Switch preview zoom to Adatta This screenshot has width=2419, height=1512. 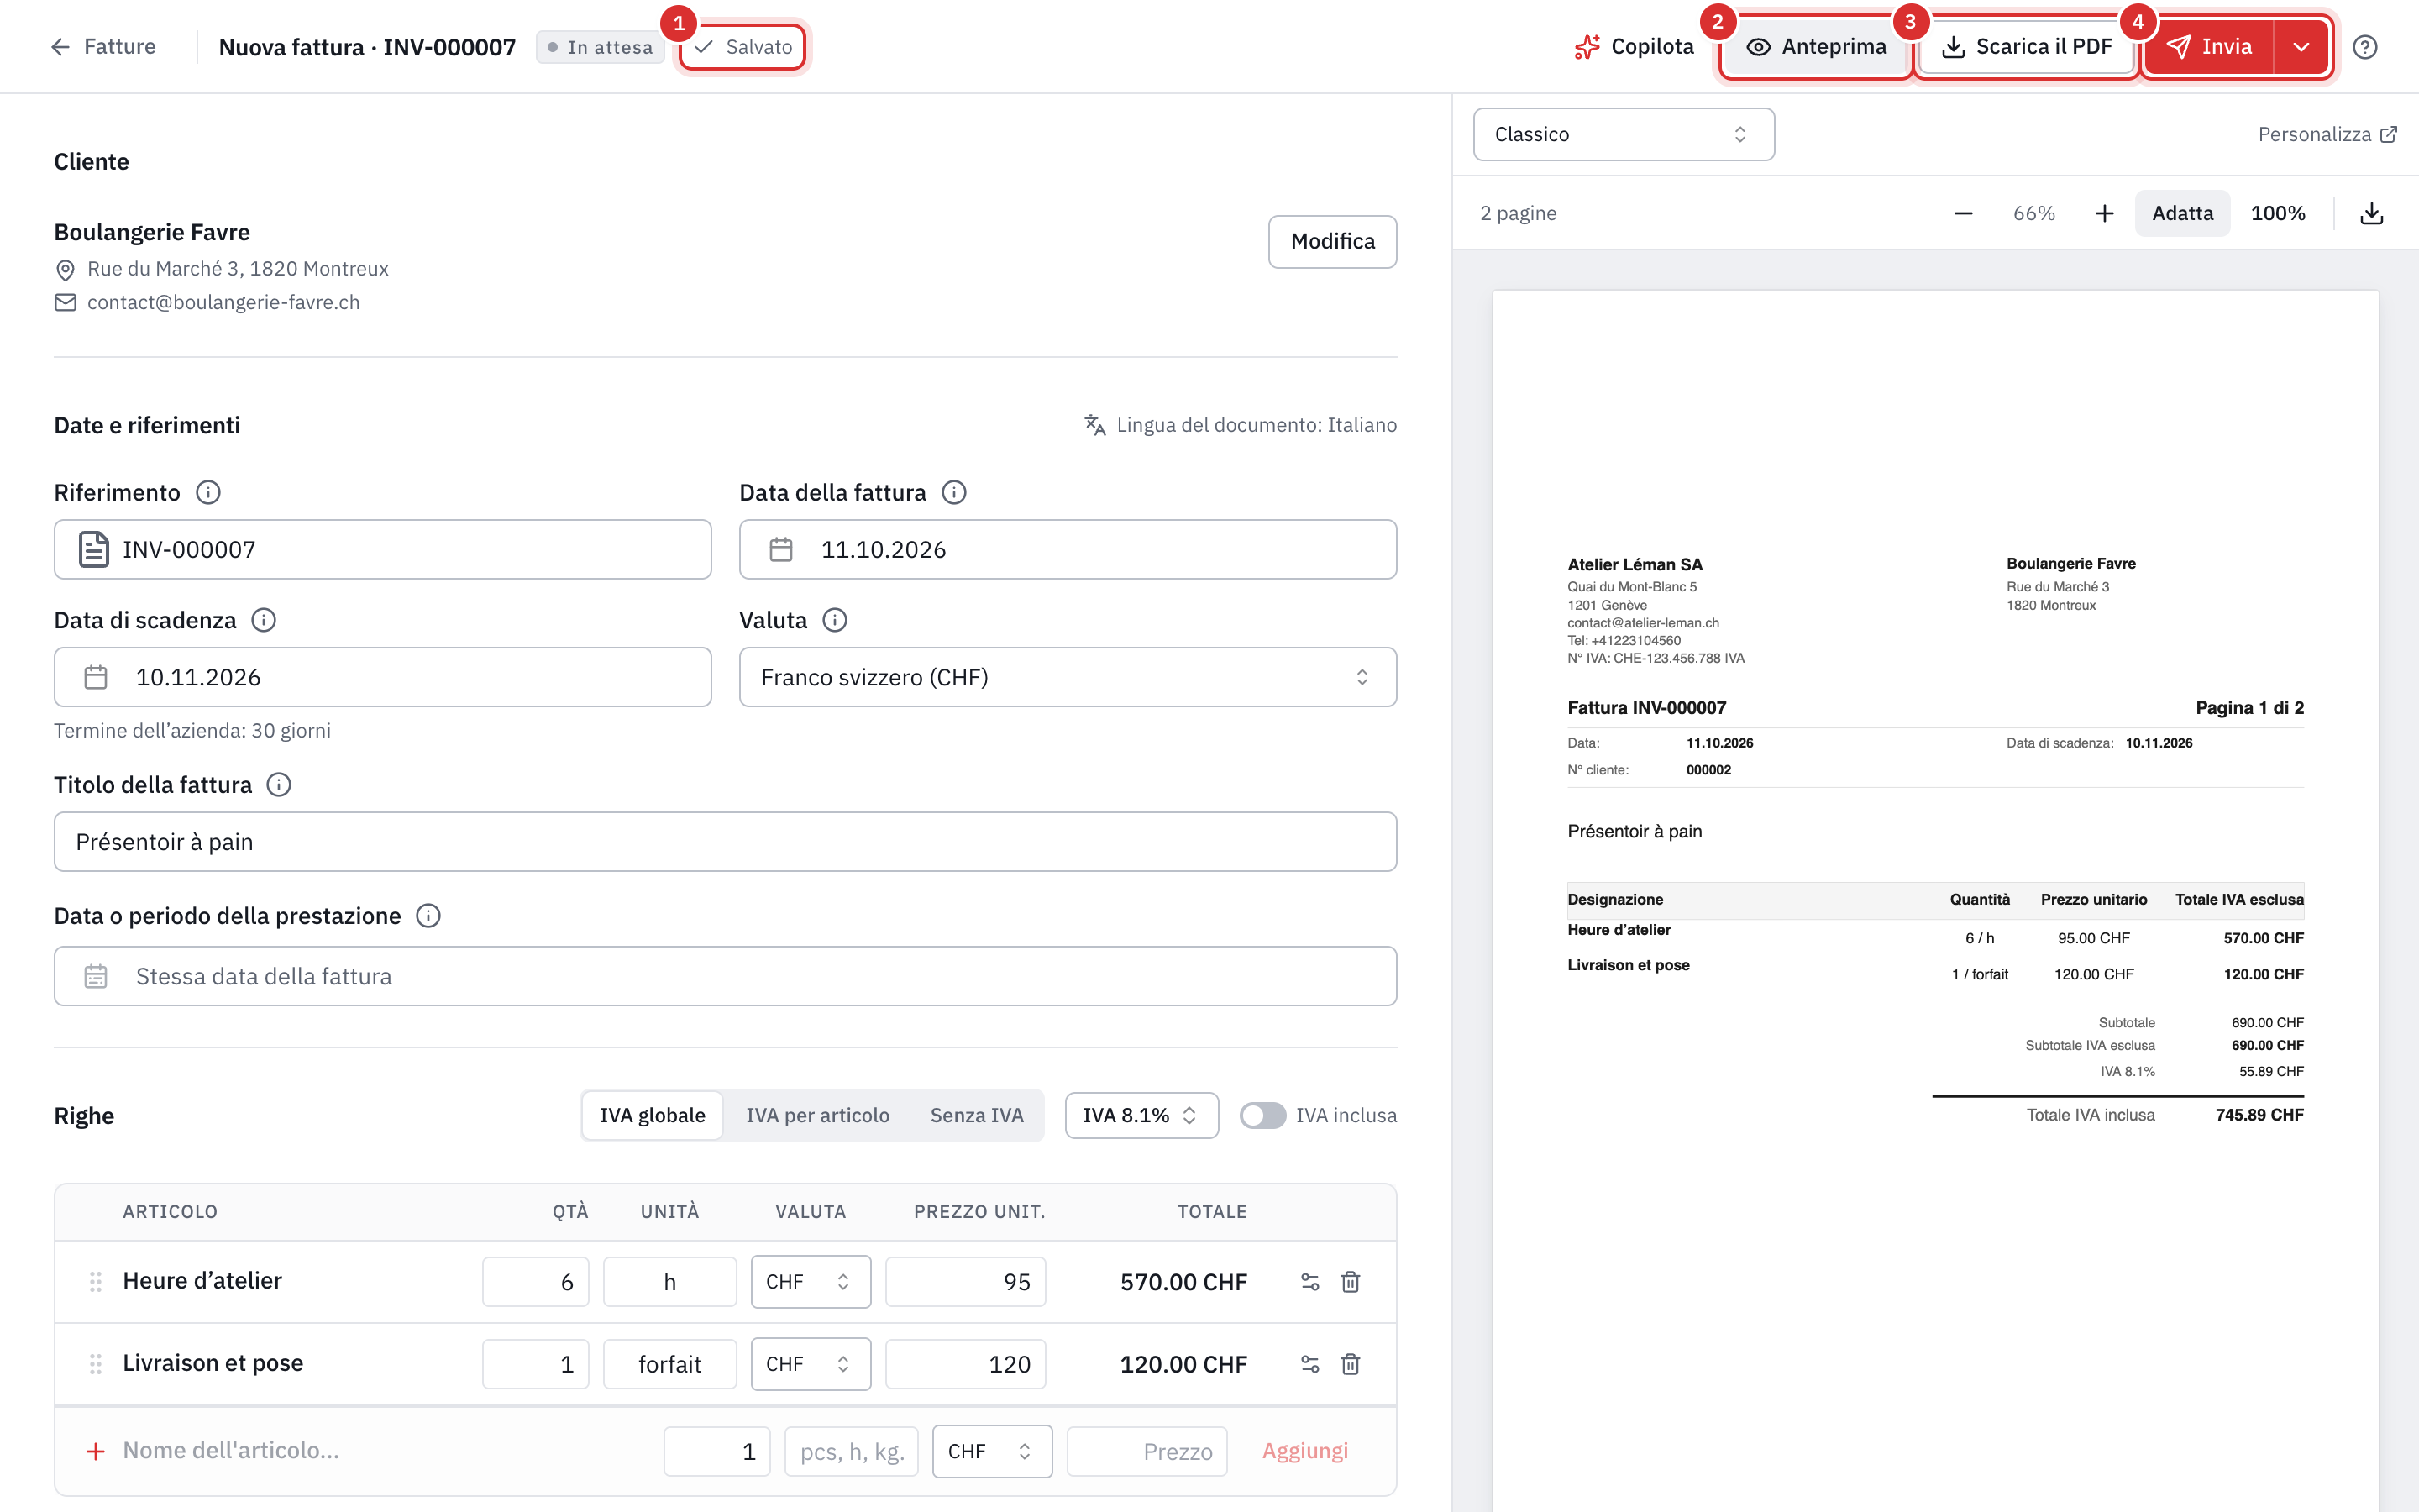coord(2182,213)
